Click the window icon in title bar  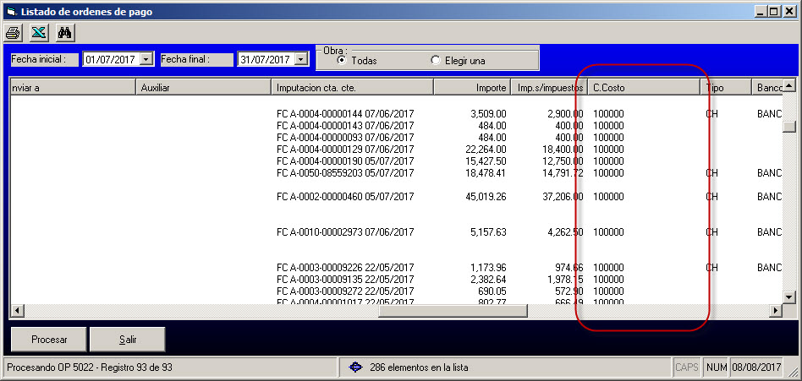[10, 12]
